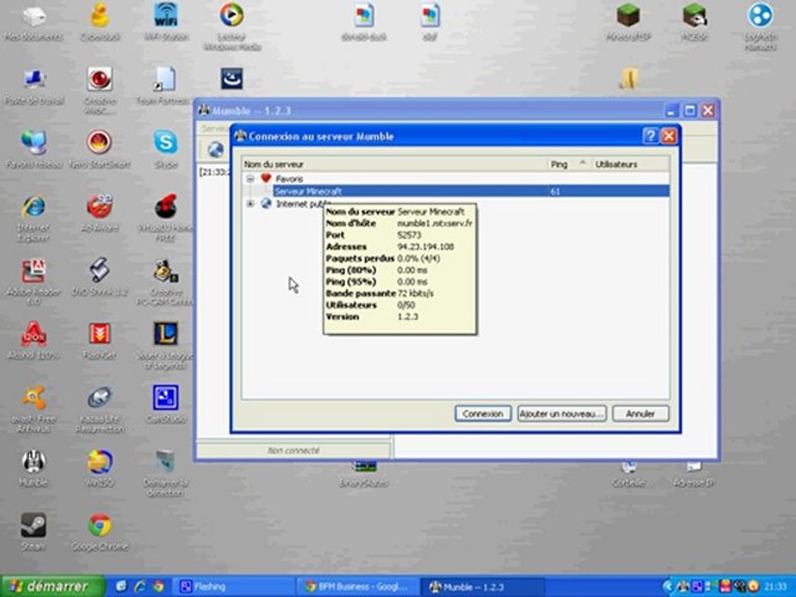Click the Connexion button

tap(483, 414)
